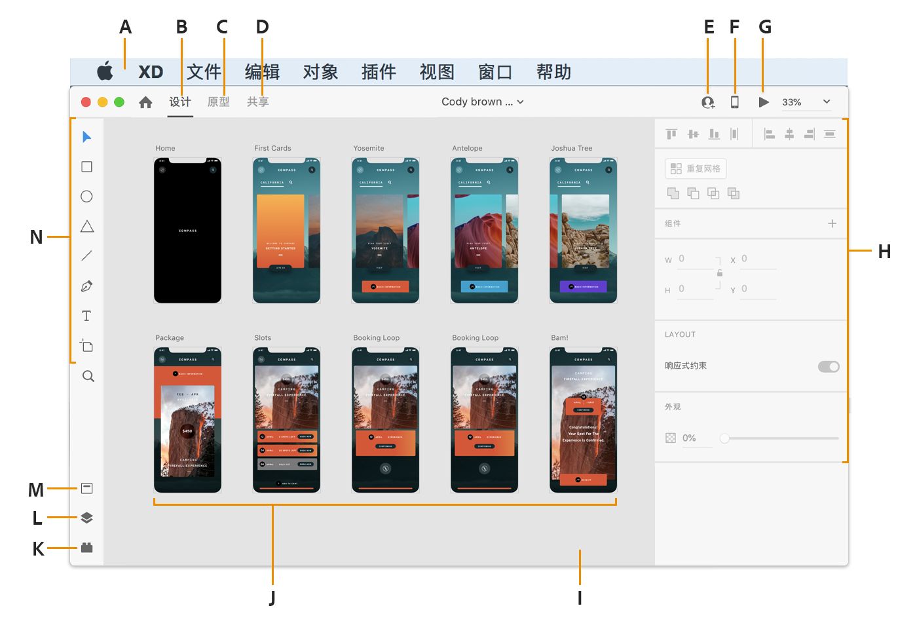Image resolution: width=917 pixels, height=625 pixels.
Task: Select the Pen tool
Action: click(86, 286)
